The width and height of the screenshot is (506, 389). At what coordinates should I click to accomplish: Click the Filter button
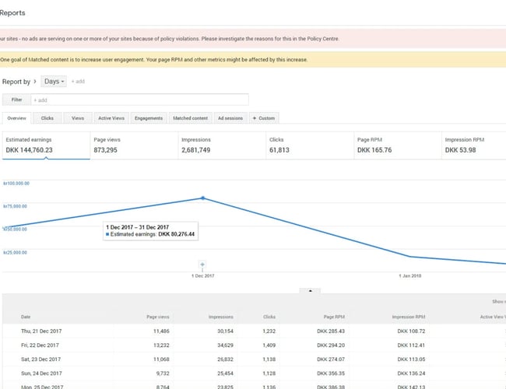click(16, 100)
